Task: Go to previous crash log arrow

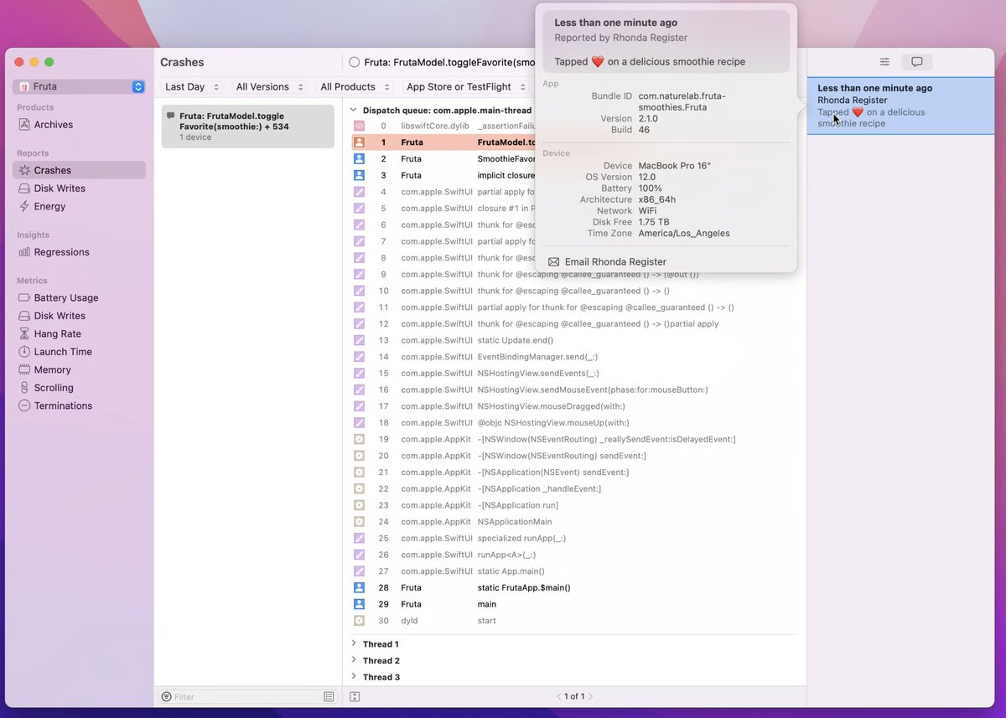Action: 559,697
